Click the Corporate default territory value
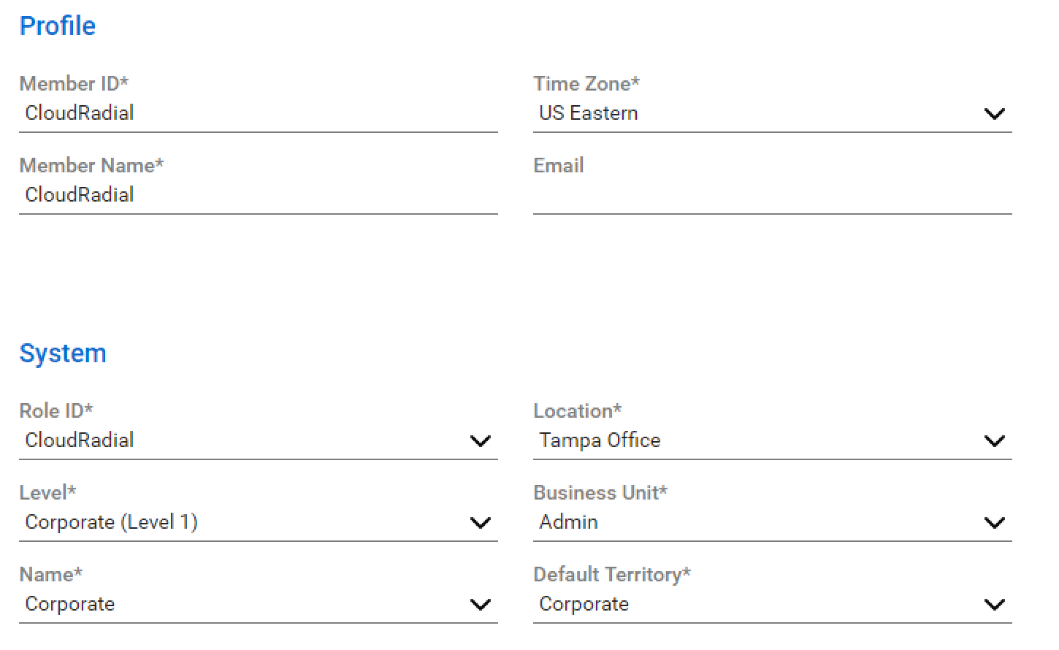Image resolution: width=1059 pixels, height=650 pixels. tap(584, 604)
